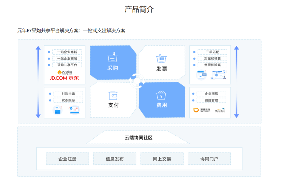Click the left vertical double-headed arrow

pos(38,82)
